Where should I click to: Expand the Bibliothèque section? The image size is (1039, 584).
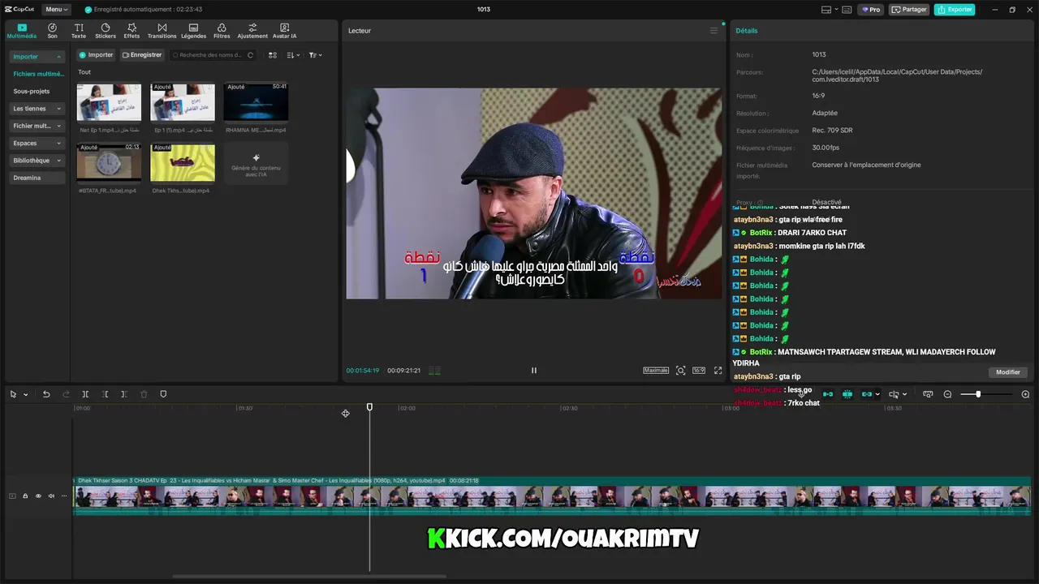37,161
